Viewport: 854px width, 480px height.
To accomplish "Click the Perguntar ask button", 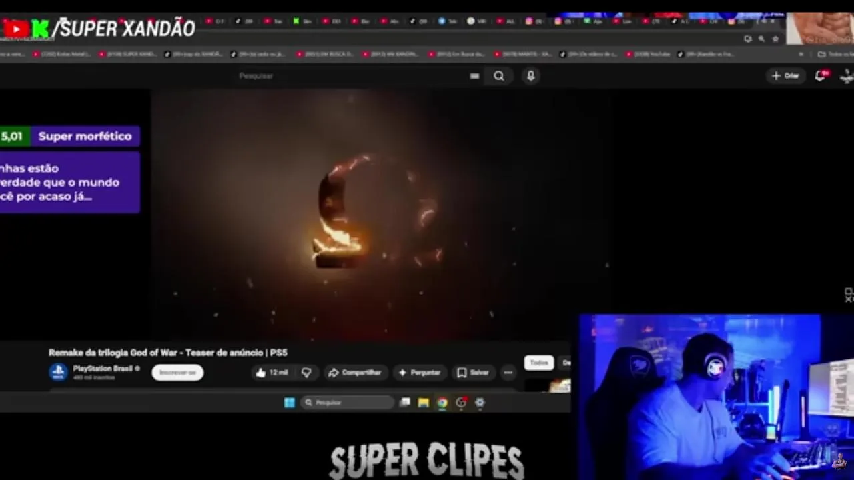I will (x=419, y=373).
